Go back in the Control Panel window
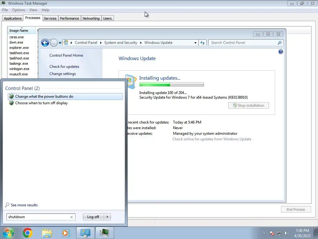318x239 pixels. (45, 43)
